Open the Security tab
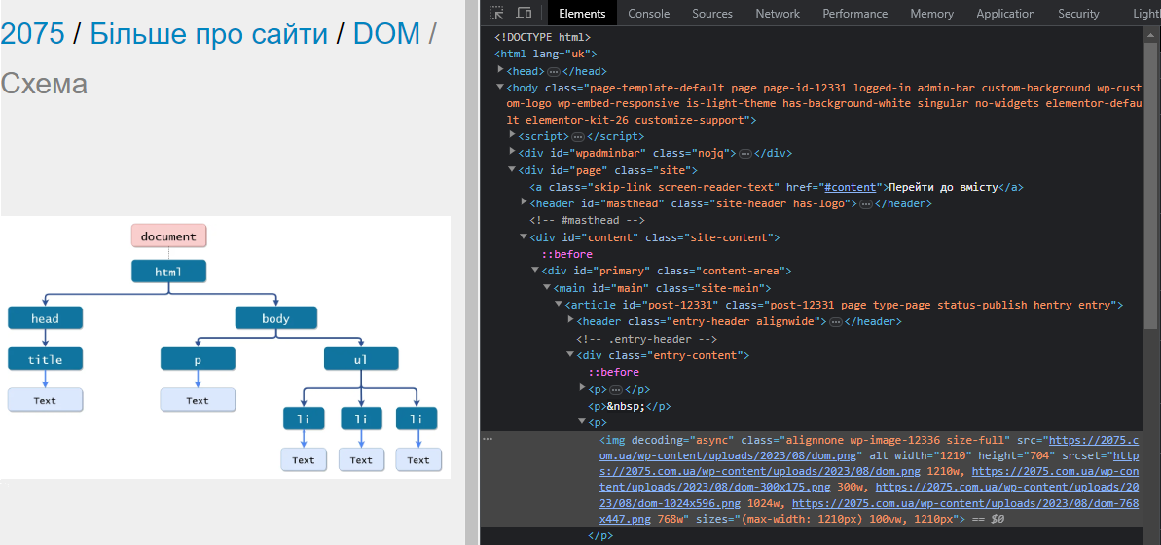The image size is (1161, 545). (1078, 14)
